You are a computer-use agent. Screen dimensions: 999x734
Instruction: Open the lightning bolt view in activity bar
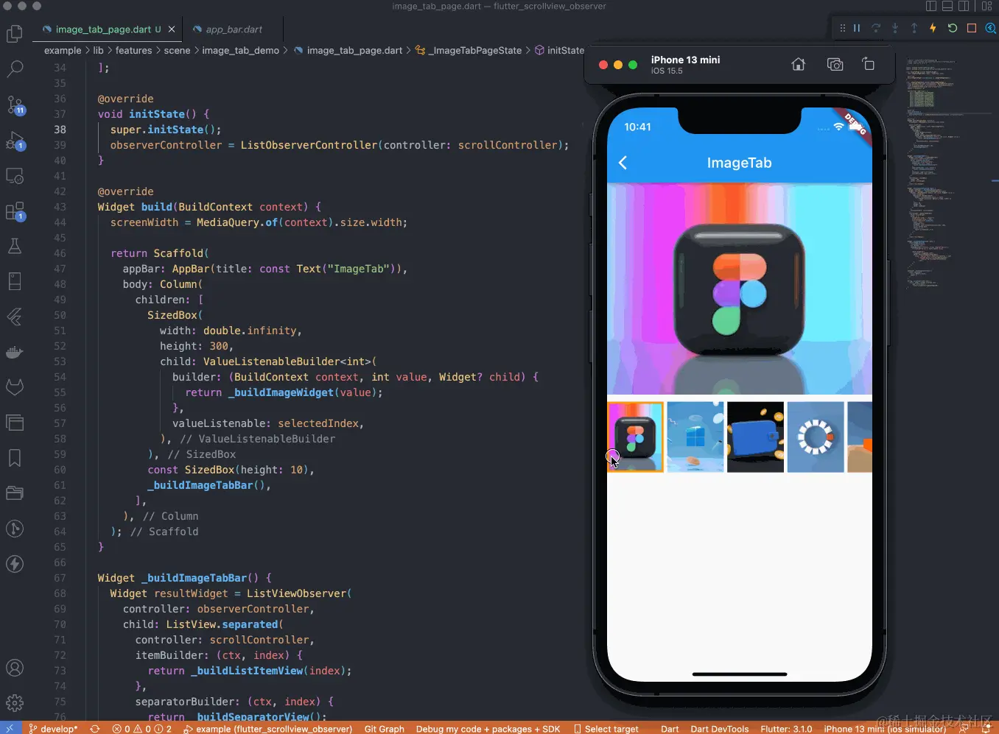tap(15, 564)
